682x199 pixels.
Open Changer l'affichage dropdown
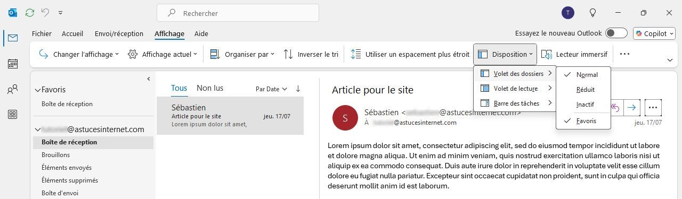click(x=78, y=54)
